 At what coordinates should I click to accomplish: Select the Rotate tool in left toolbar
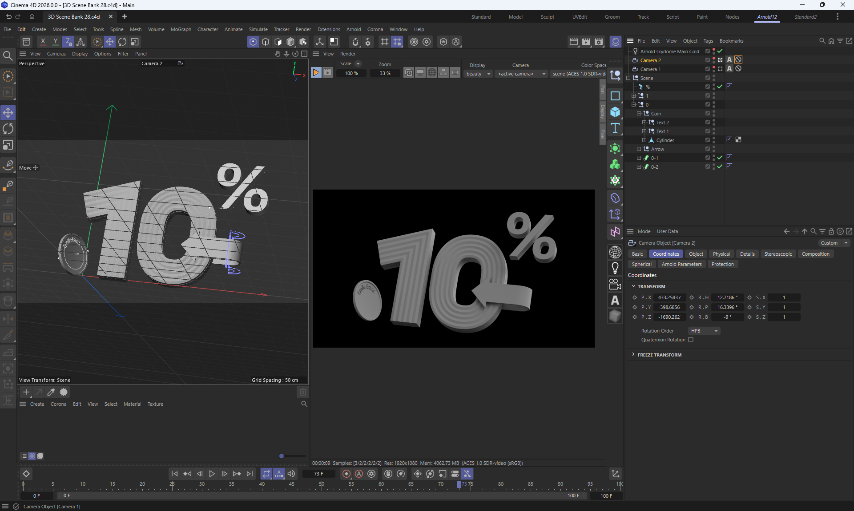click(8, 129)
